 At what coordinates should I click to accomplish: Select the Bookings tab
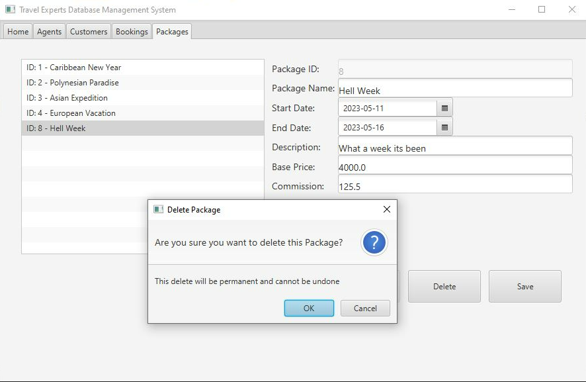132,32
